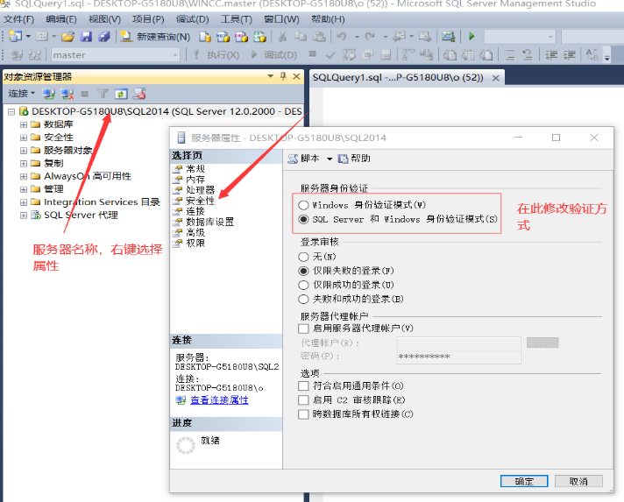Close the SQLQuery1.sql tab

pyautogui.click(x=495, y=78)
